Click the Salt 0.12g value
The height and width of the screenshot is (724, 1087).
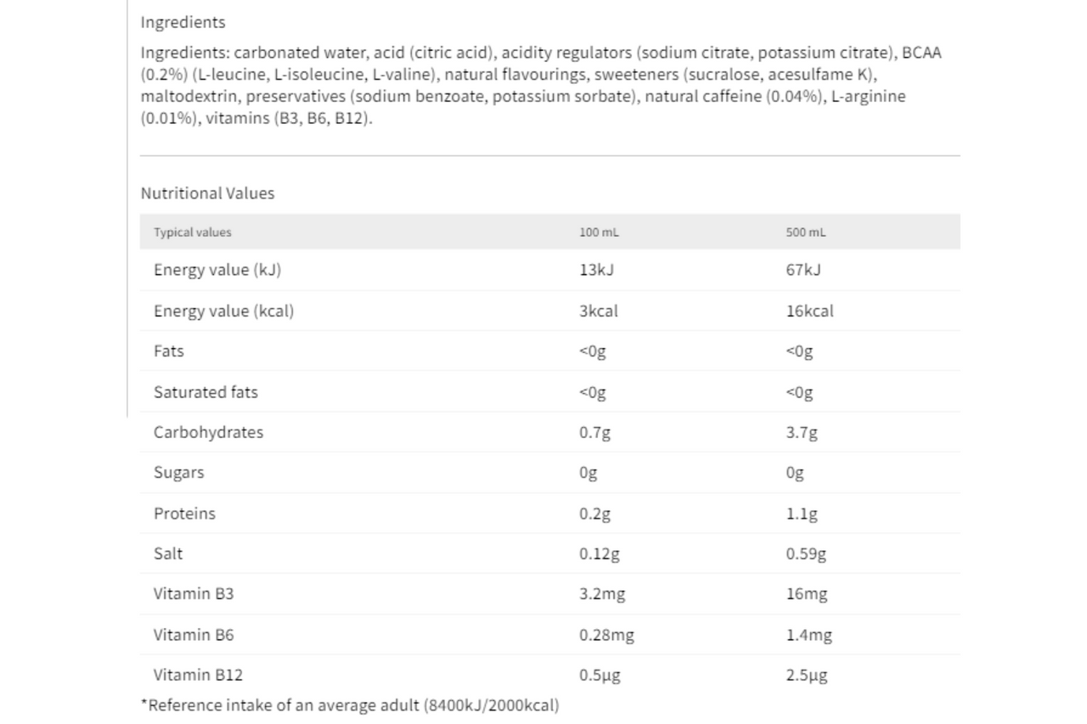point(599,553)
